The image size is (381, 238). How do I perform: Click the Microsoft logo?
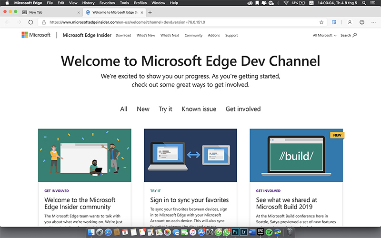[36, 35]
